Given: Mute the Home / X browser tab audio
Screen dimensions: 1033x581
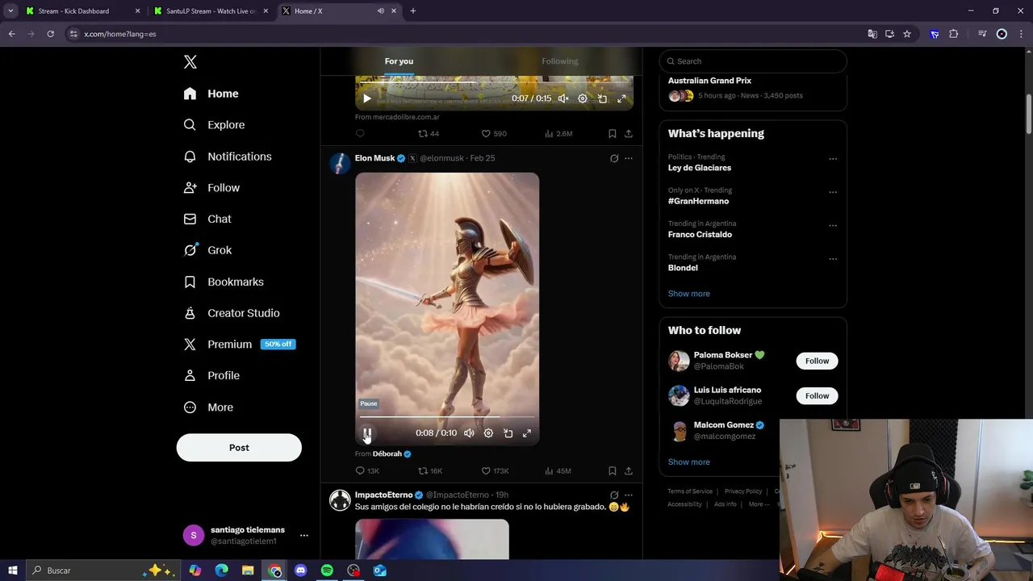Looking at the screenshot, I should pyautogui.click(x=381, y=11).
